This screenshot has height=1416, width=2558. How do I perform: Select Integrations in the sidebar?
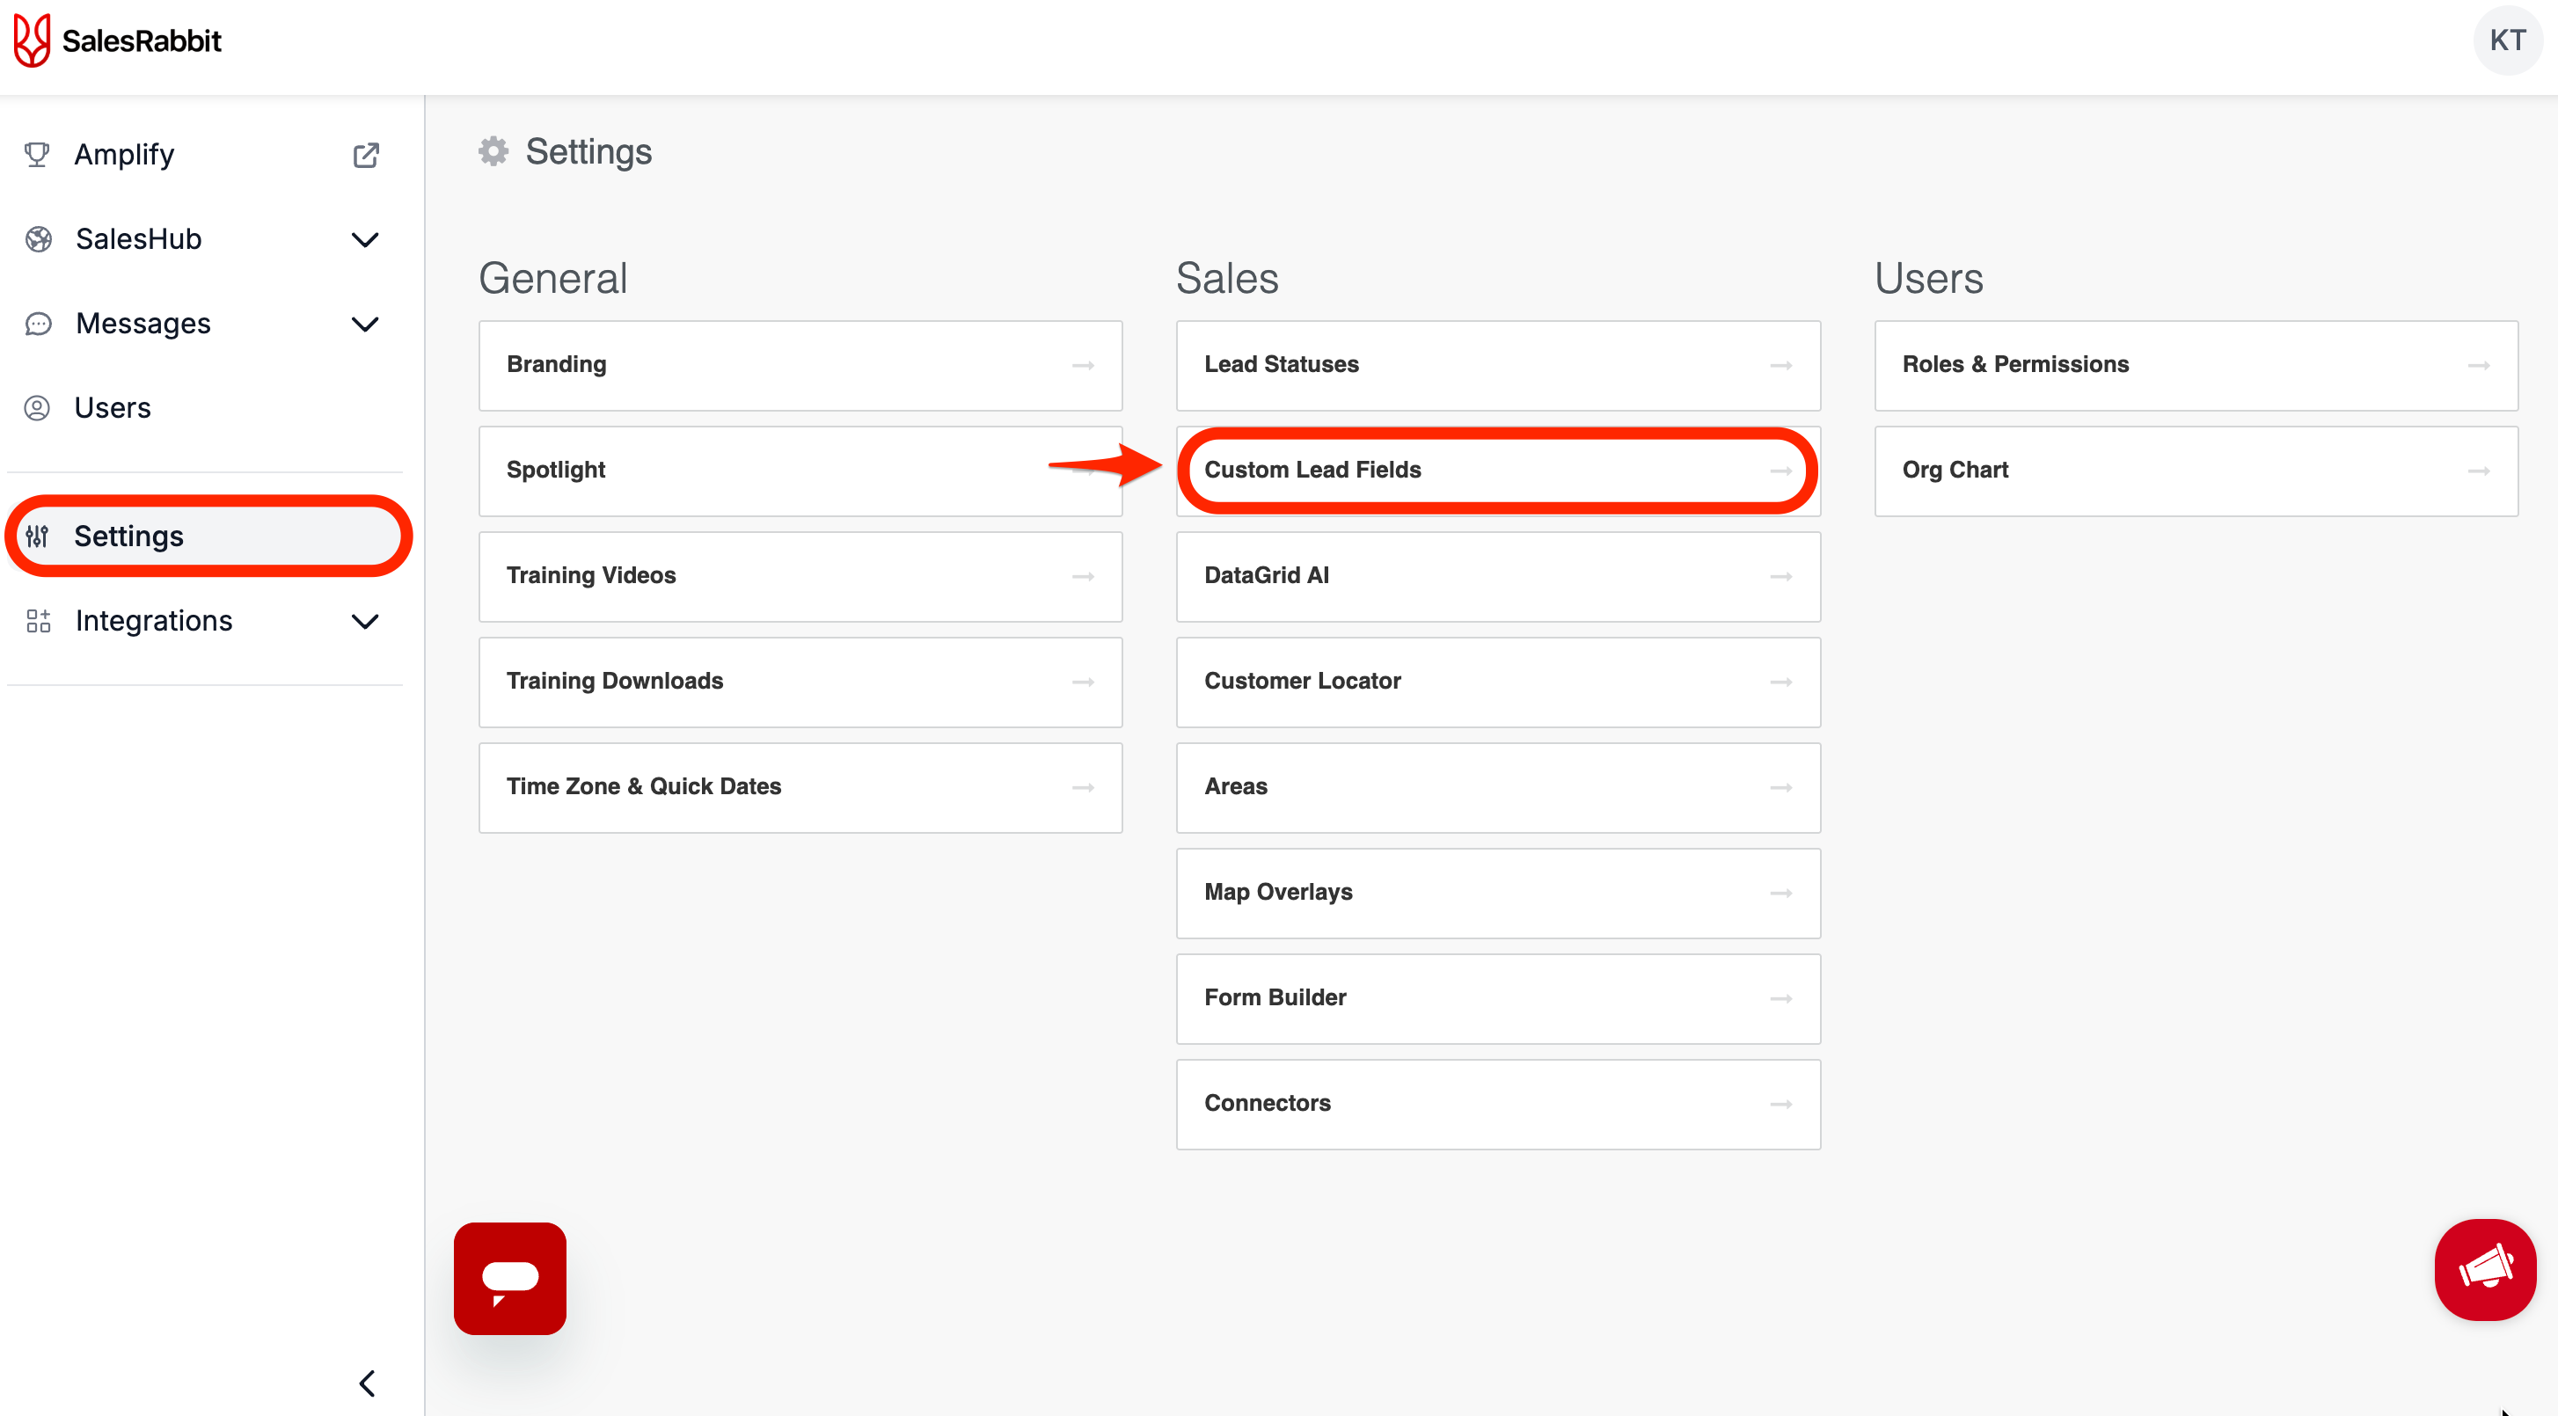(x=203, y=621)
